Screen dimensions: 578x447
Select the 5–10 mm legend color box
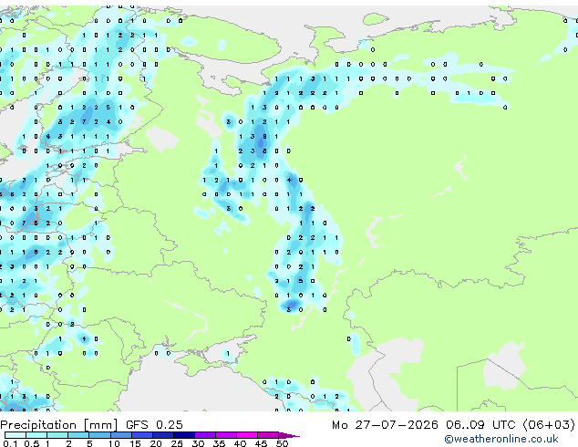pos(100,435)
